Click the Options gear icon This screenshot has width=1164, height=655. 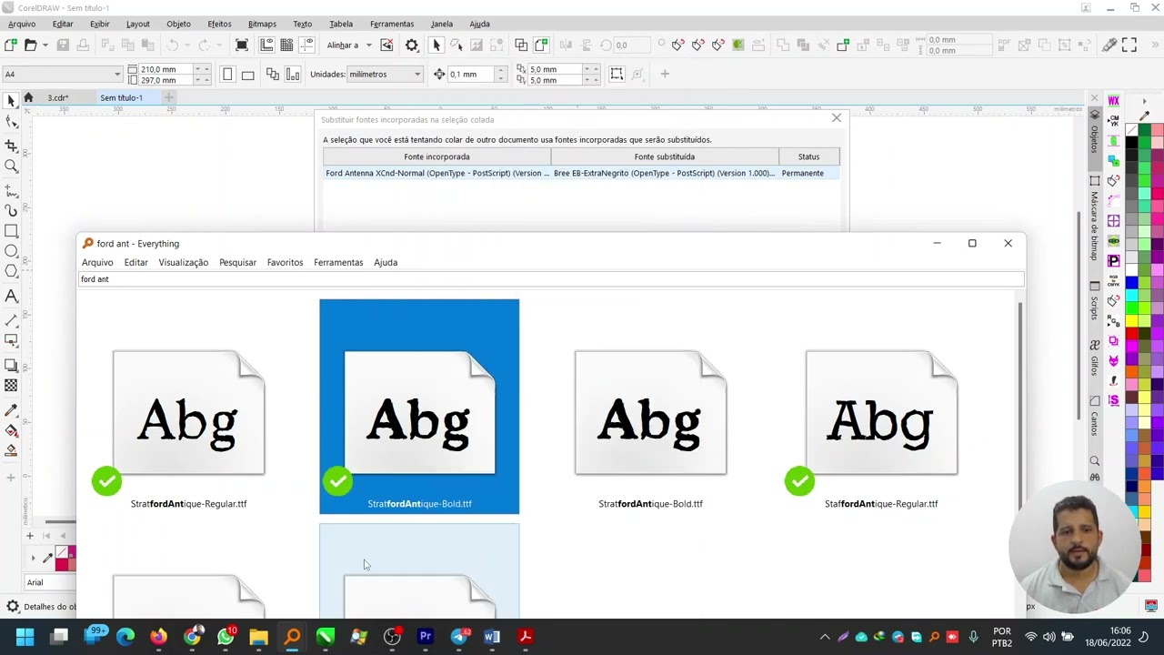pos(412,45)
